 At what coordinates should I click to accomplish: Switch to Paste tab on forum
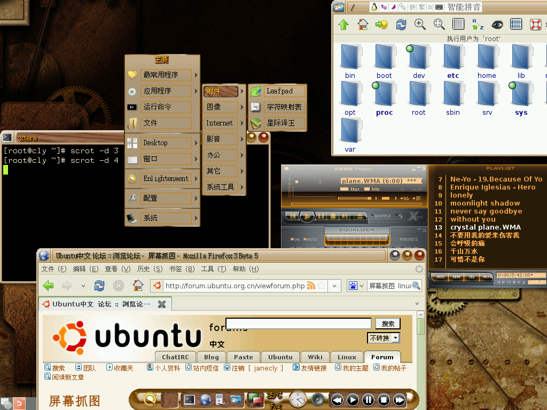pos(243,357)
